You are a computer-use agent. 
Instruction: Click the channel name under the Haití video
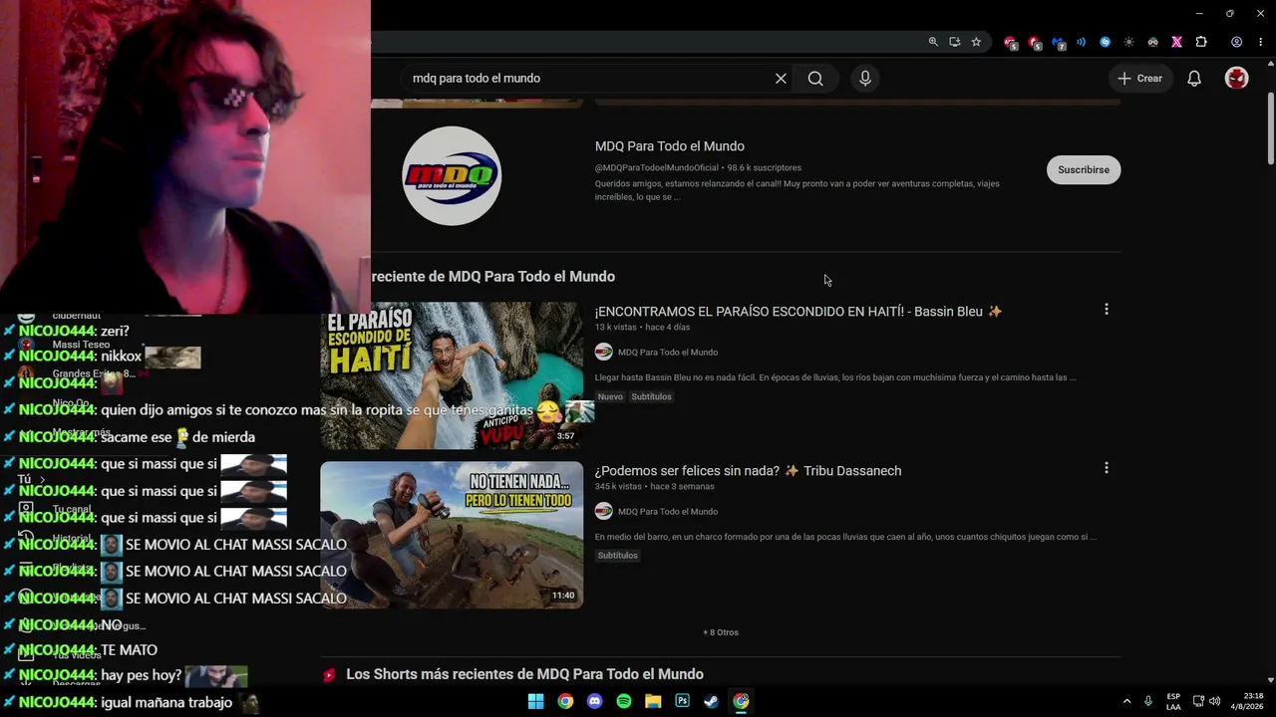(668, 353)
